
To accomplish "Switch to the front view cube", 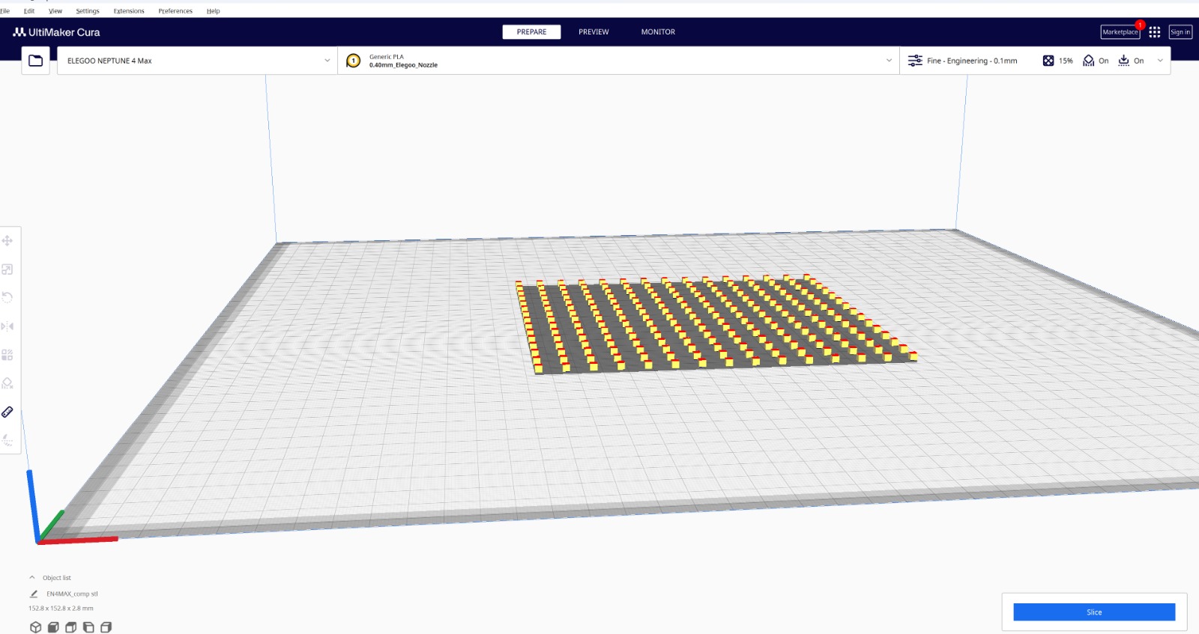I will point(53,627).
